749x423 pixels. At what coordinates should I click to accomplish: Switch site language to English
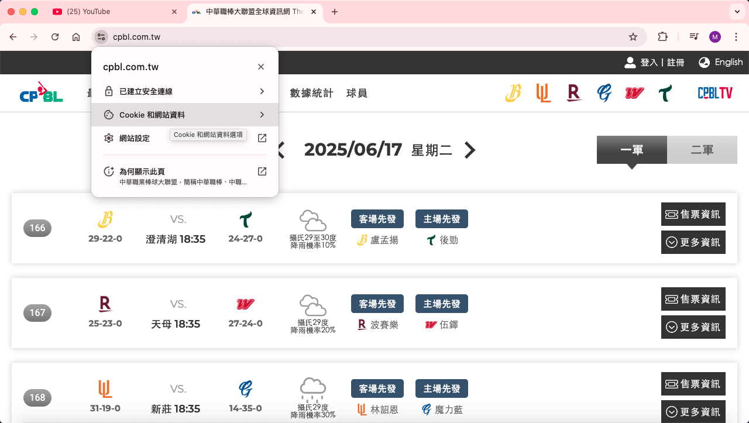[x=720, y=62]
